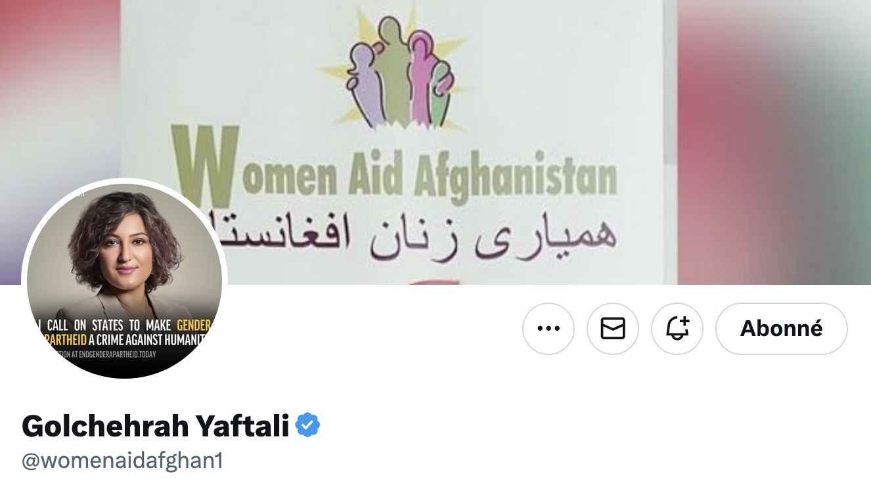Send a direct message via envelope icon
The image size is (871, 483).
pyautogui.click(x=612, y=328)
